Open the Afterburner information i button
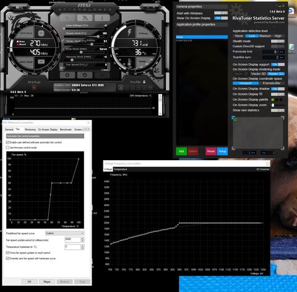The height and width of the screenshot is (292, 297). (x=102, y=18)
